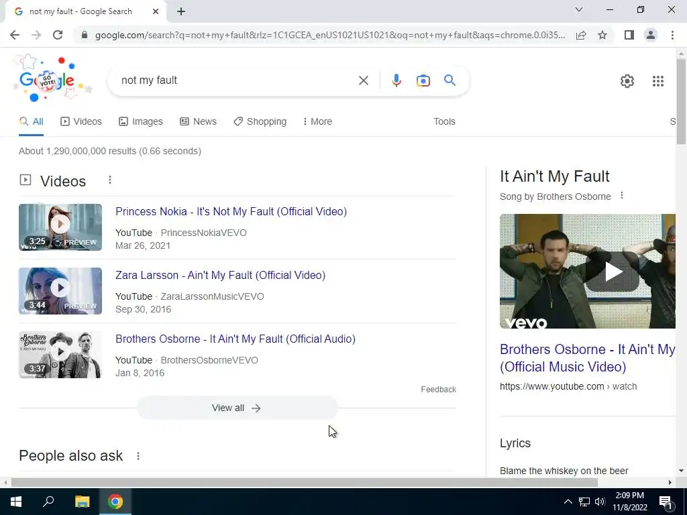Open the search Tools options

444,122
